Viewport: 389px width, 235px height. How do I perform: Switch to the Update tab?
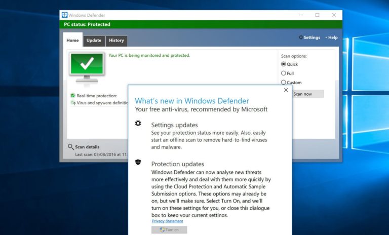[94, 41]
